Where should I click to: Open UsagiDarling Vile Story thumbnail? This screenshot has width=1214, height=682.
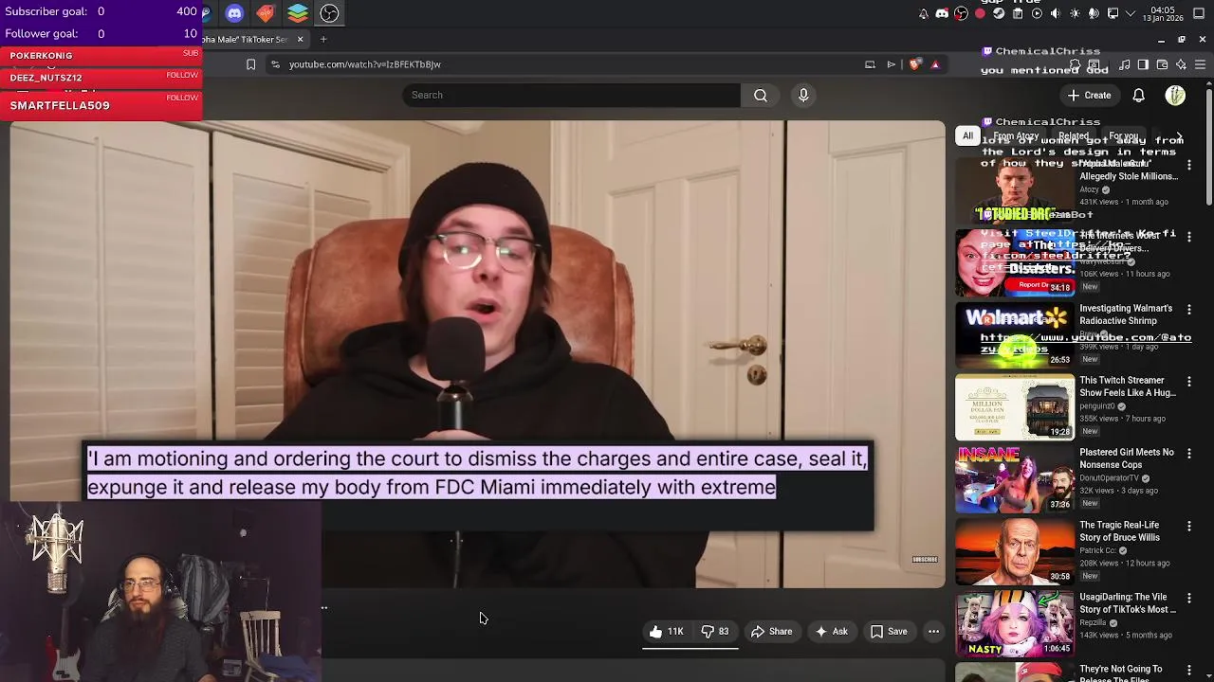[x=1015, y=623]
